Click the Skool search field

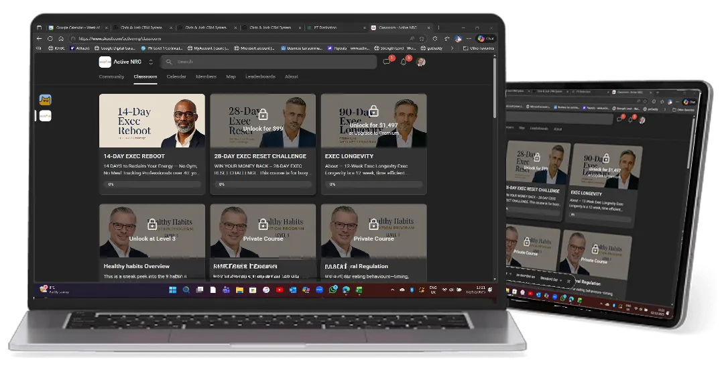click(269, 62)
